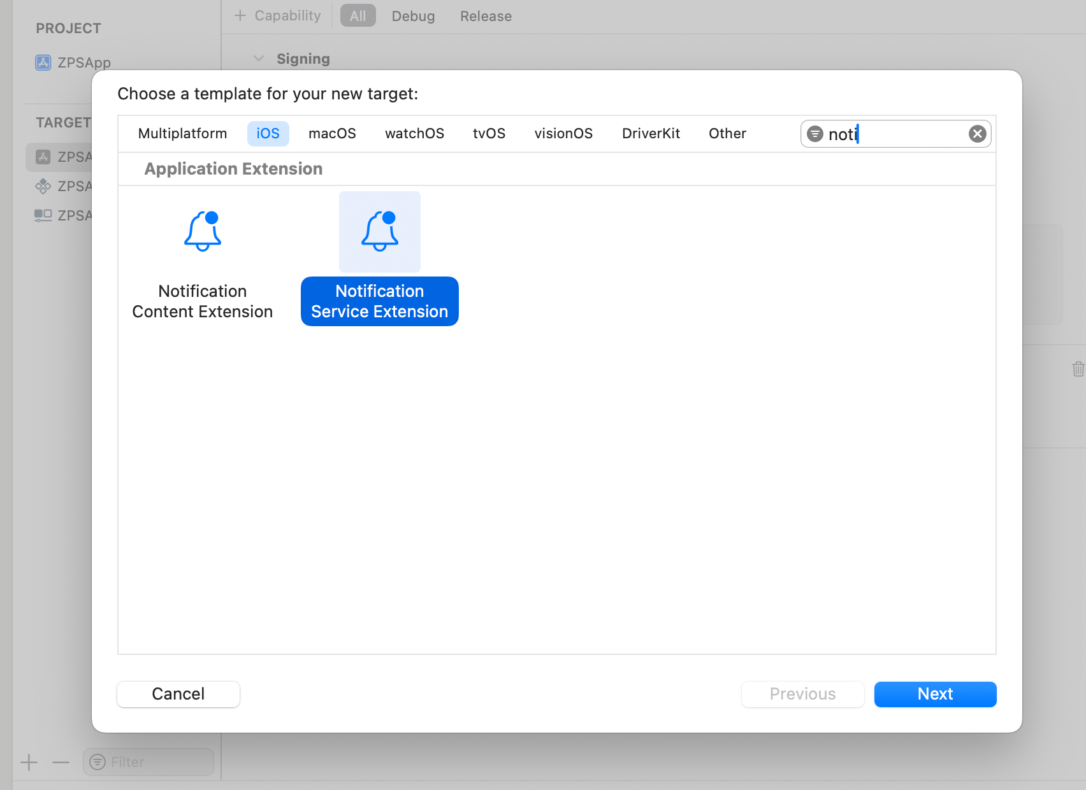Click the ZPSApp project icon in the sidebar
The width and height of the screenshot is (1086, 790).
click(x=43, y=62)
